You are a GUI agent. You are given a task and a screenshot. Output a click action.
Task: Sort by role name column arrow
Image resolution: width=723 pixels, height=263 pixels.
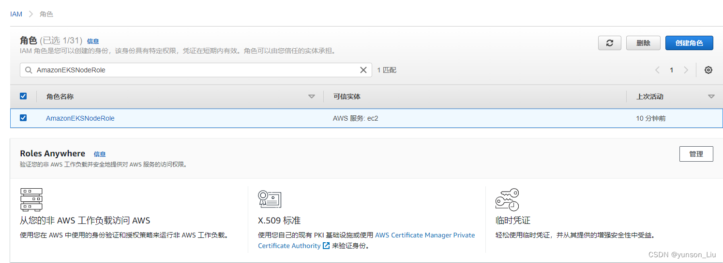[312, 97]
